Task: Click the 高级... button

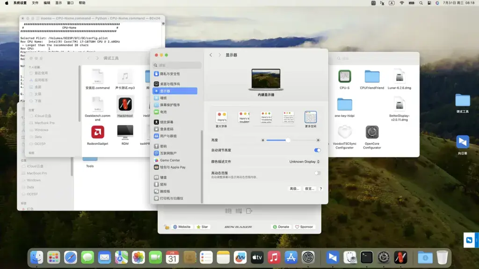Action: click(295, 189)
